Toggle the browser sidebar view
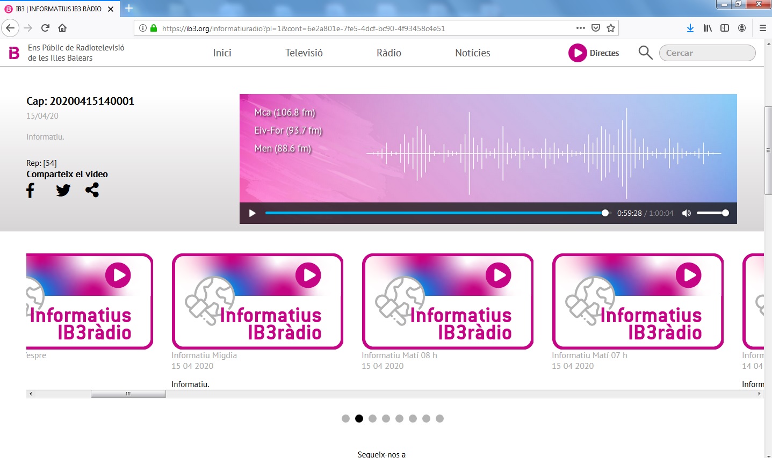Viewport: 772px width, 458px height. 725,28
